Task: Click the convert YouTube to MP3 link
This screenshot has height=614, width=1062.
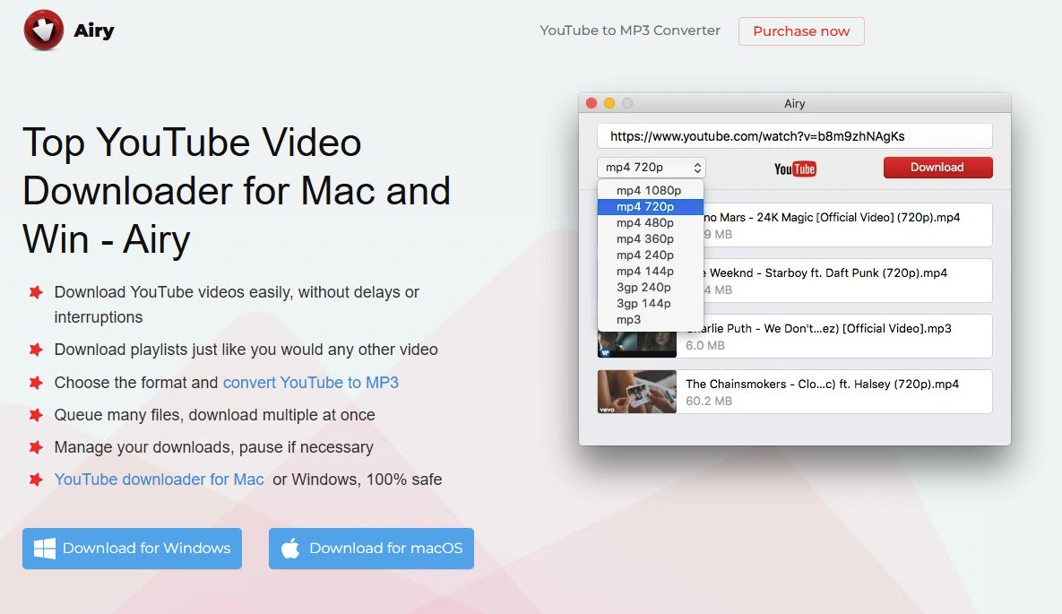Action: pyautogui.click(x=311, y=382)
